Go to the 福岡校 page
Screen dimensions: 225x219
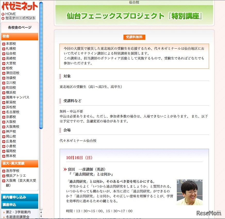(x=11, y=151)
